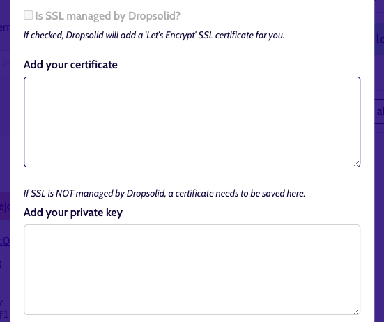Click the purple overlay right of the private key box
The image size is (384, 322).
tap(379, 269)
